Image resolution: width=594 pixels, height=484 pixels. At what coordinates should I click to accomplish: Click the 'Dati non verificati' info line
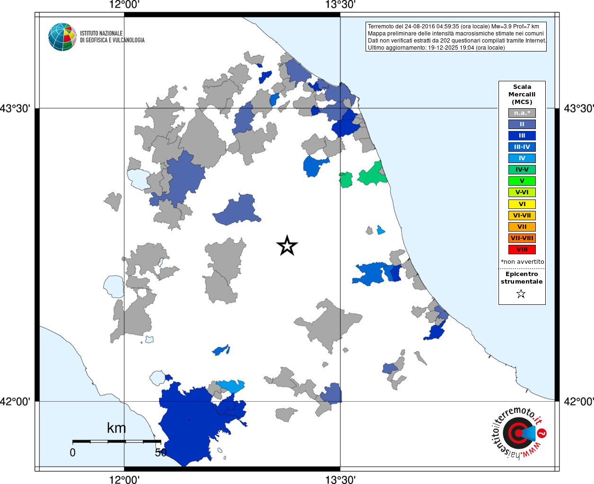click(457, 41)
